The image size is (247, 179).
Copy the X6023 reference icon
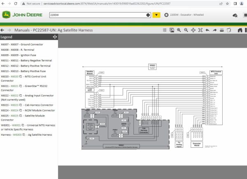pyautogui.click(x=21, y=105)
